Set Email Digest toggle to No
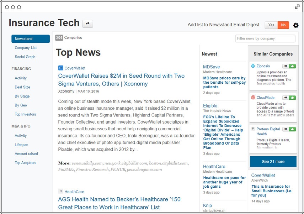304x214 pixels. [283, 25]
